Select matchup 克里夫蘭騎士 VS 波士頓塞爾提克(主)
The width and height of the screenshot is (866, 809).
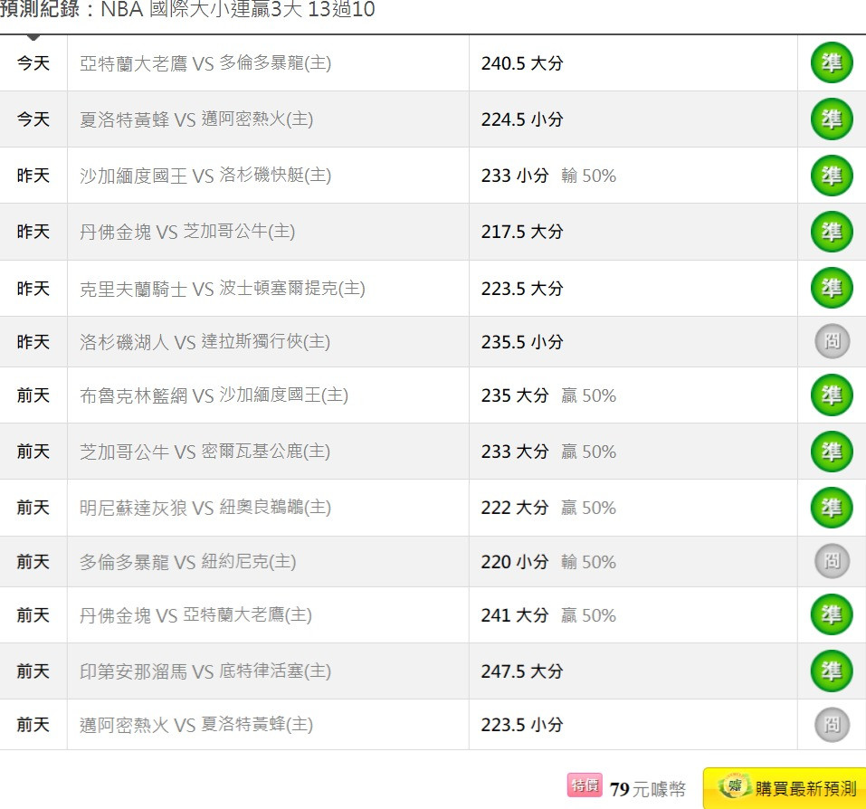click(x=223, y=289)
